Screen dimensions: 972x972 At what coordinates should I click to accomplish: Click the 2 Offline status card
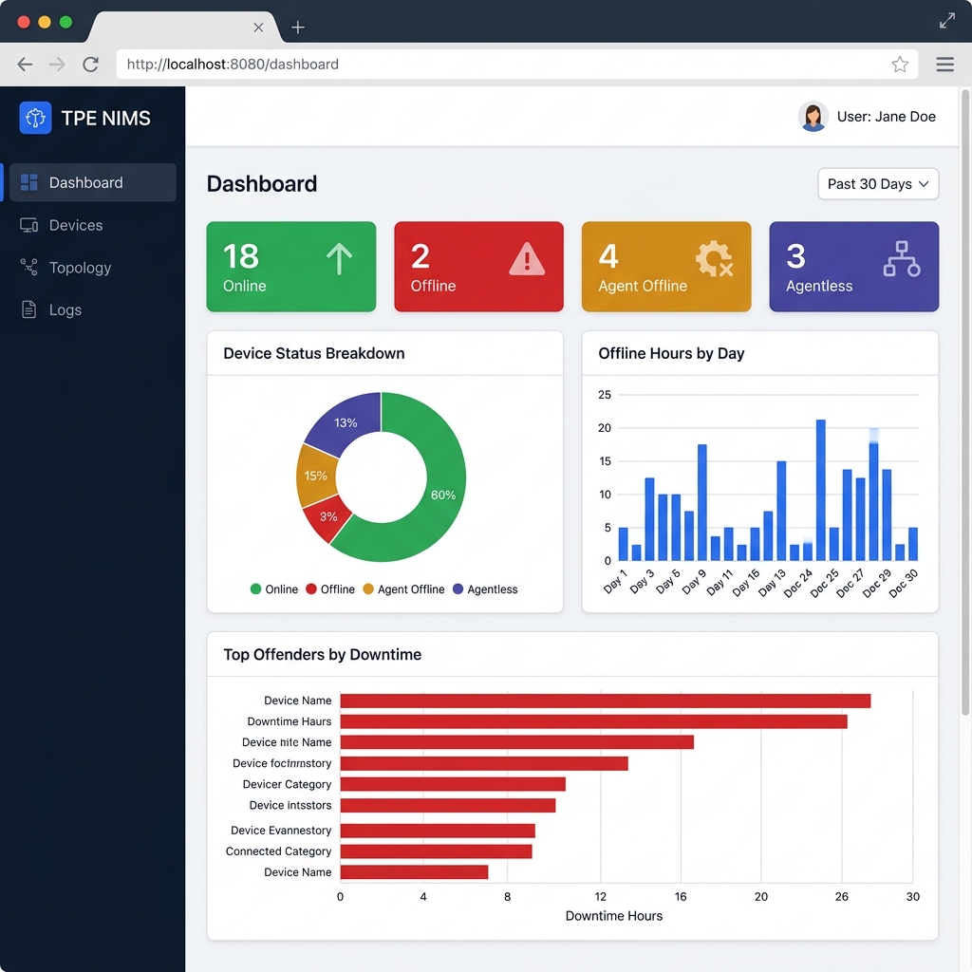point(478,267)
